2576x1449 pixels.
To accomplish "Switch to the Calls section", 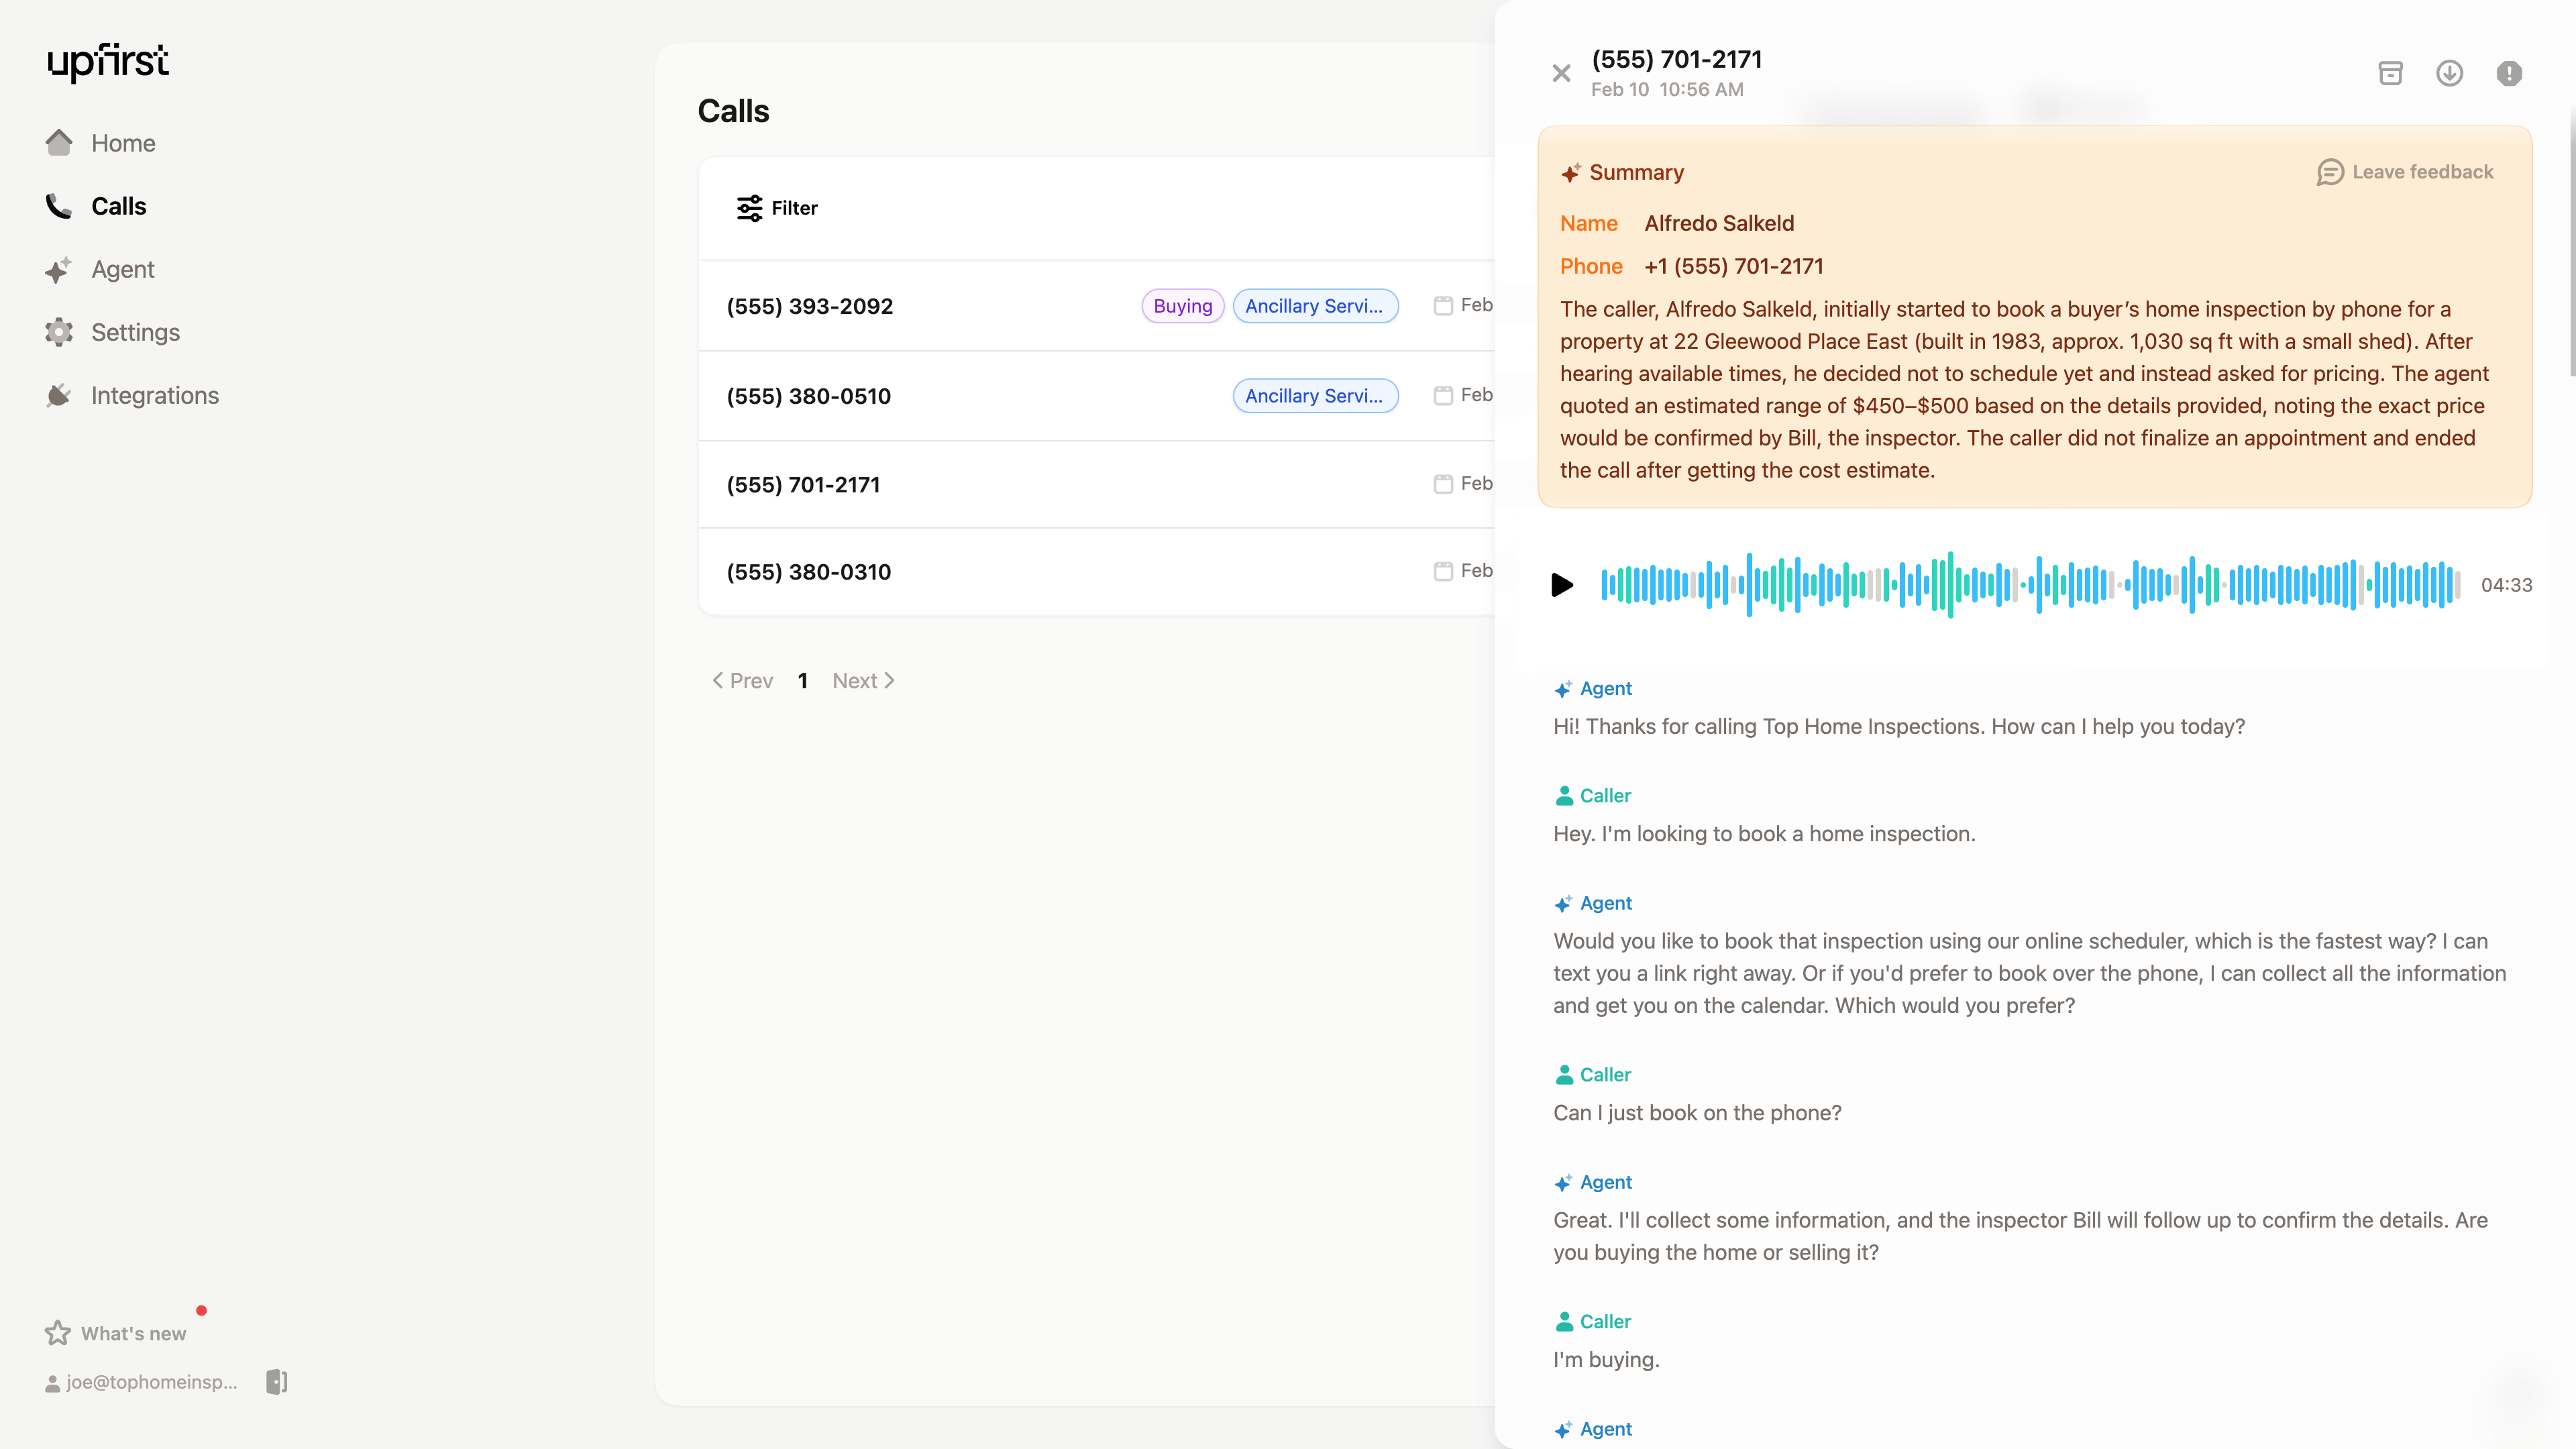I will click(x=118, y=206).
